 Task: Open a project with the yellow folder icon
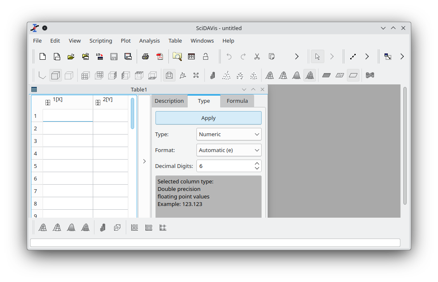[71, 57]
